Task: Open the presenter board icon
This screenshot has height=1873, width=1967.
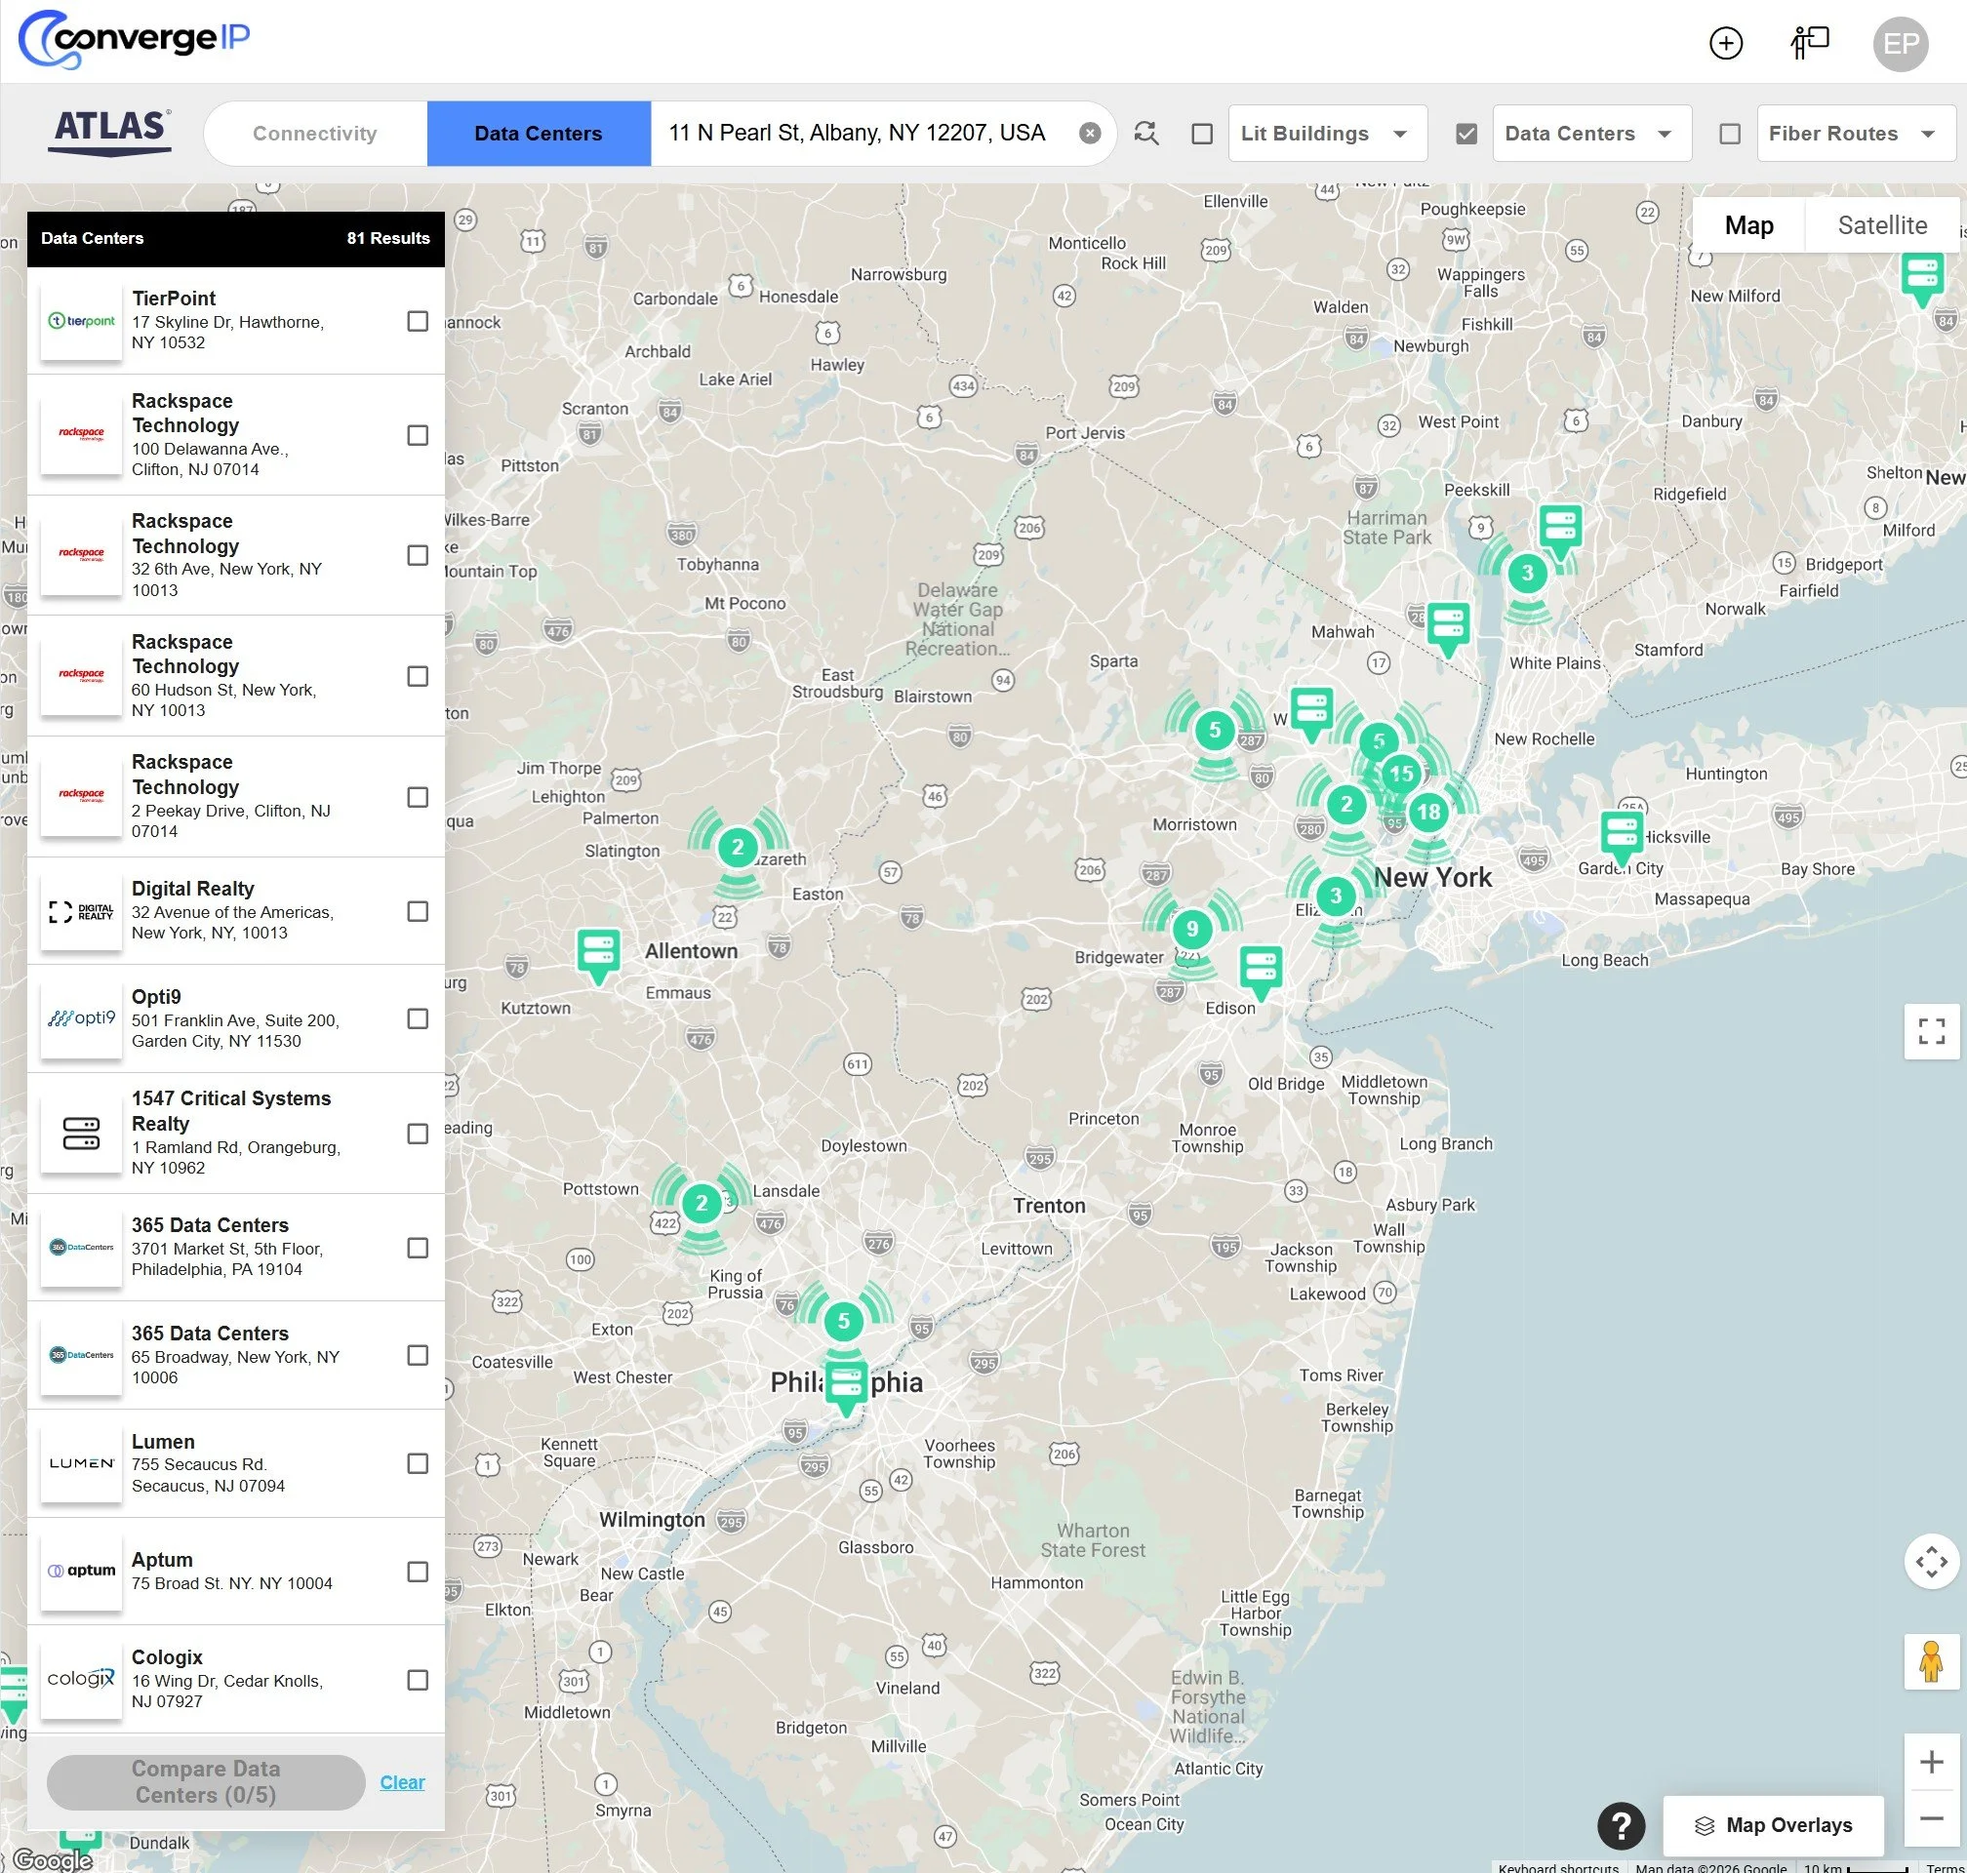Action: (x=1809, y=43)
